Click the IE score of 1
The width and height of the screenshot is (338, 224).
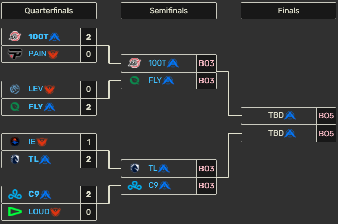point(88,142)
